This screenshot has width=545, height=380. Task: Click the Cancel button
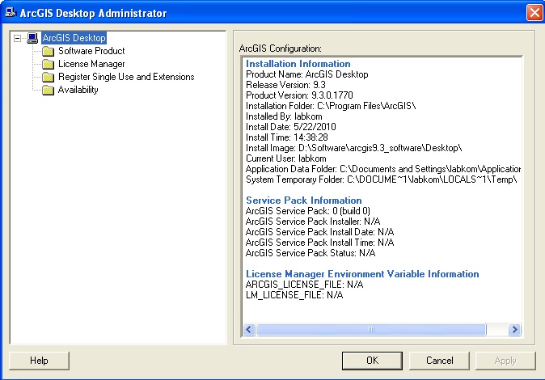(x=439, y=361)
